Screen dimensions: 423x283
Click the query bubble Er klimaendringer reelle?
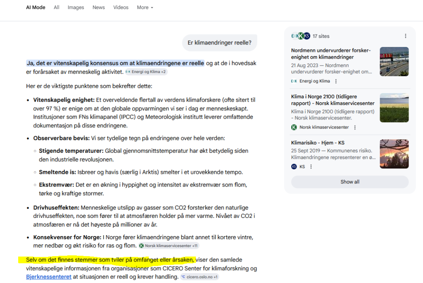(x=220, y=43)
